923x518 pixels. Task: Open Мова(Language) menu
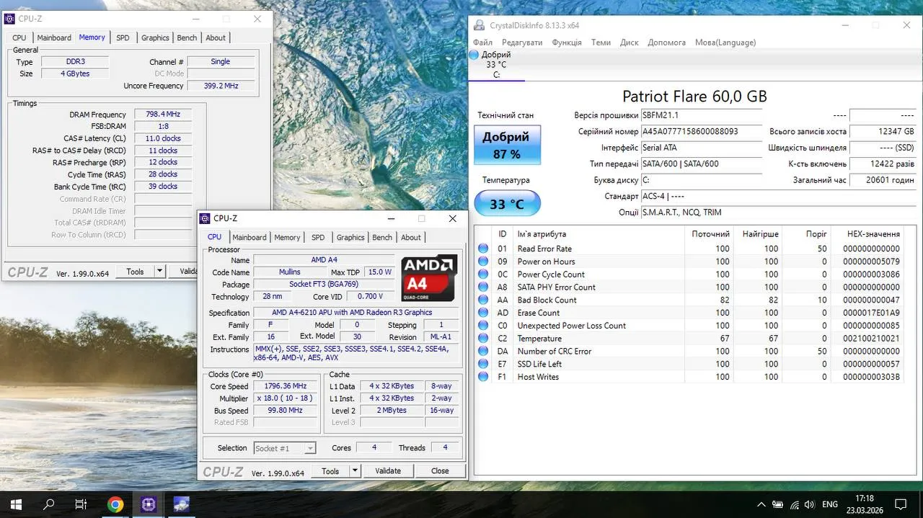coord(725,43)
